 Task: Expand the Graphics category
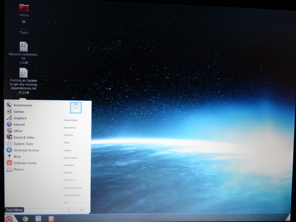(x=20, y=118)
